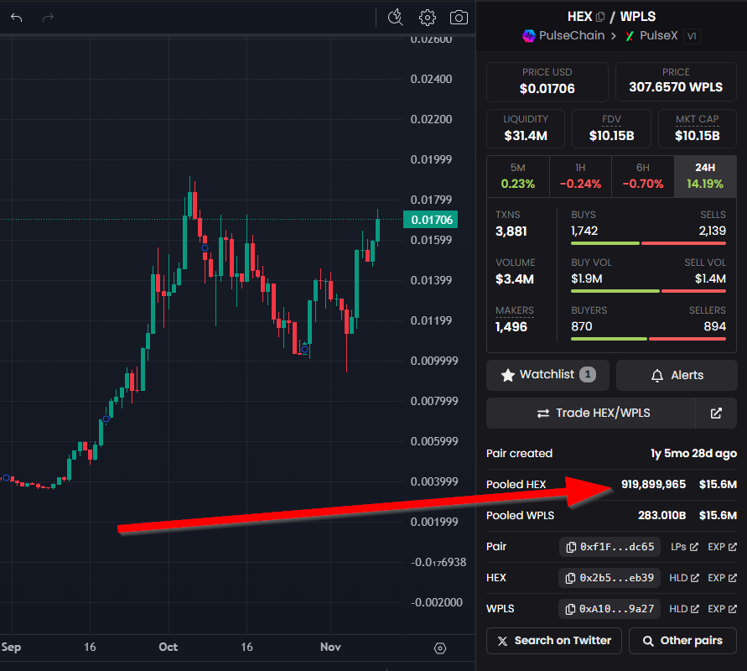Copy the HEX address 0x2b5...eb39
This screenshot has width=747, height=671.
click(x=610, y=578)
